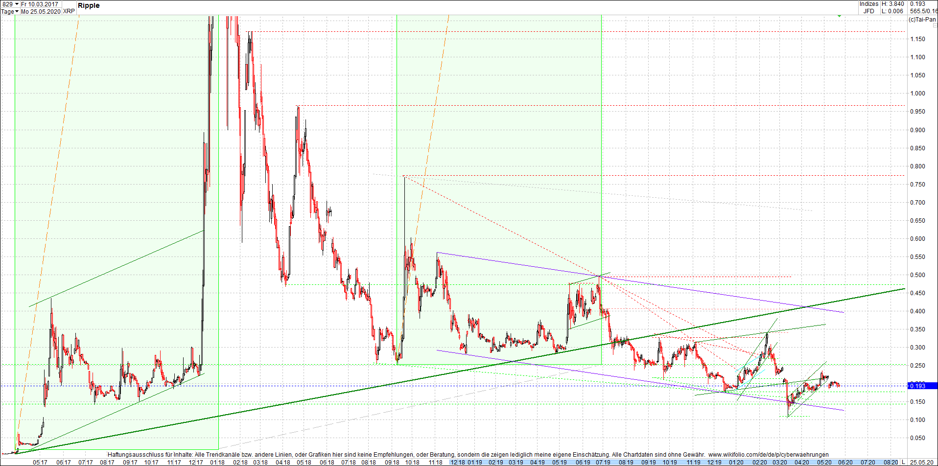Click the start date field "Fr 10.03.2017"
Viewport: 938px width, 466px height.
coord(40,3)
